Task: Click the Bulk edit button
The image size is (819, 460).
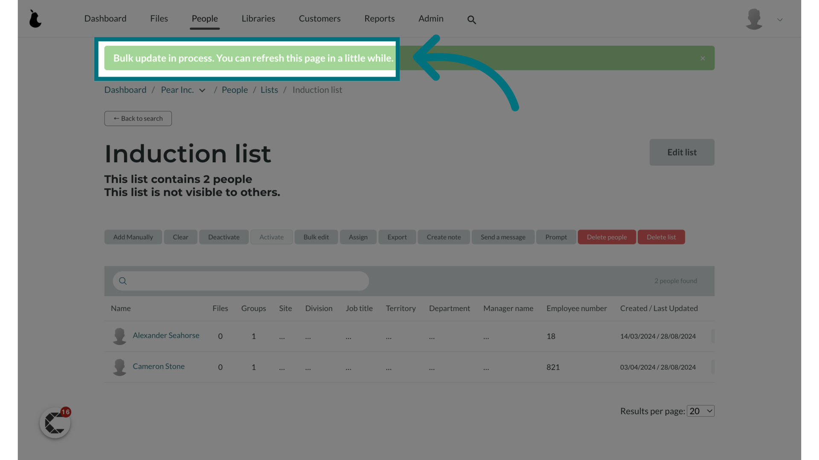Action: [x=316, y=236]
